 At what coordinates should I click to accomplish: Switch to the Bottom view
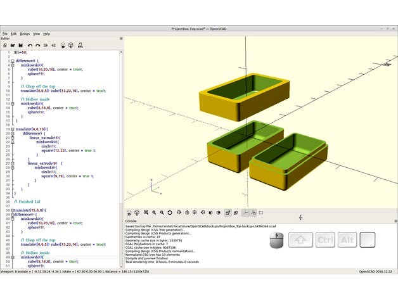click(195, 213)
